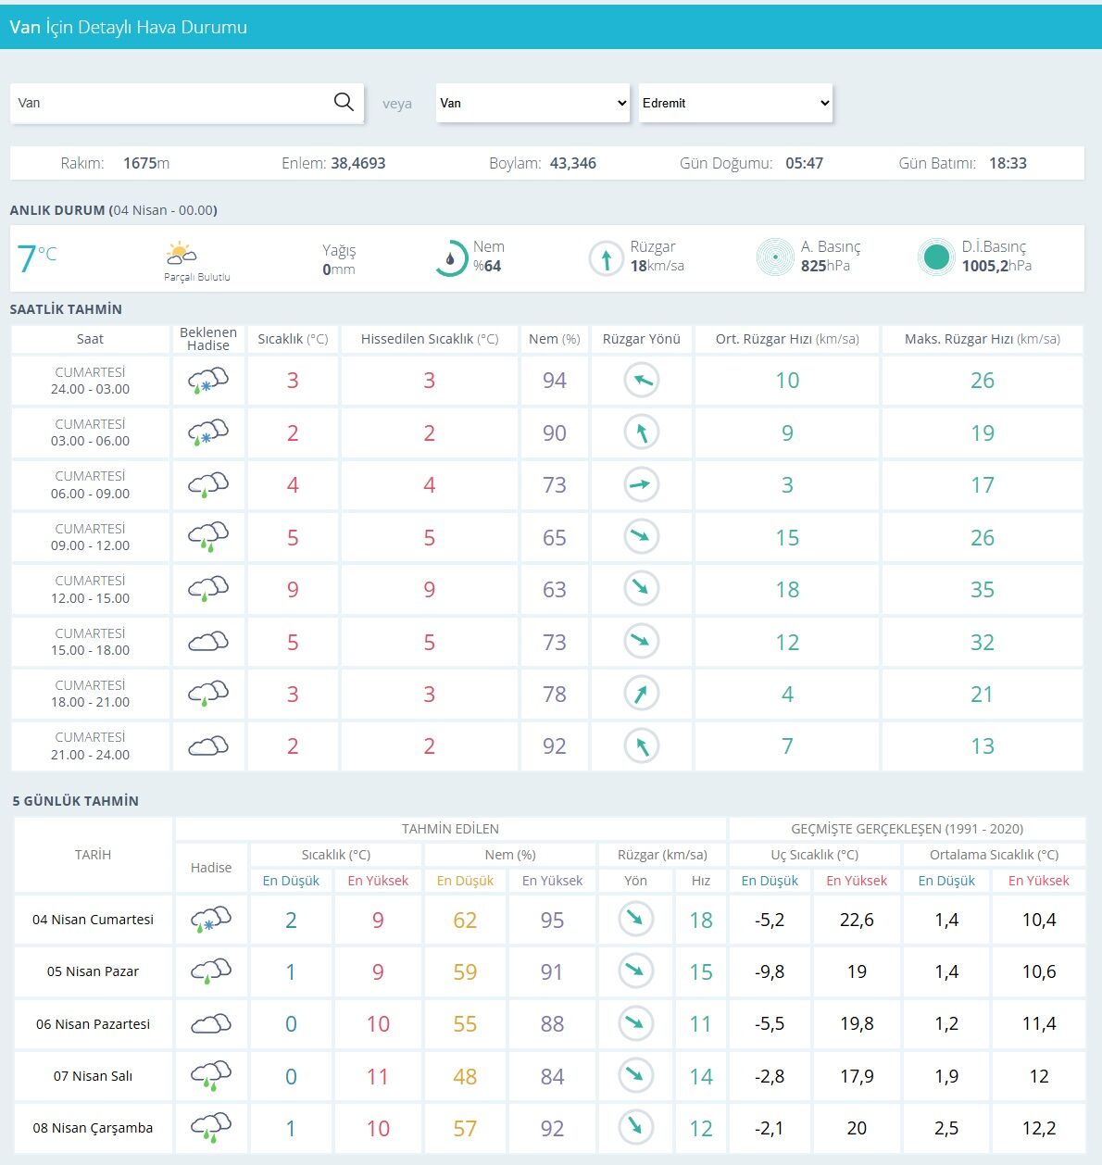
Task: Click the Sıcaklık (°C) hourly column header
Action: click(293, 339)
